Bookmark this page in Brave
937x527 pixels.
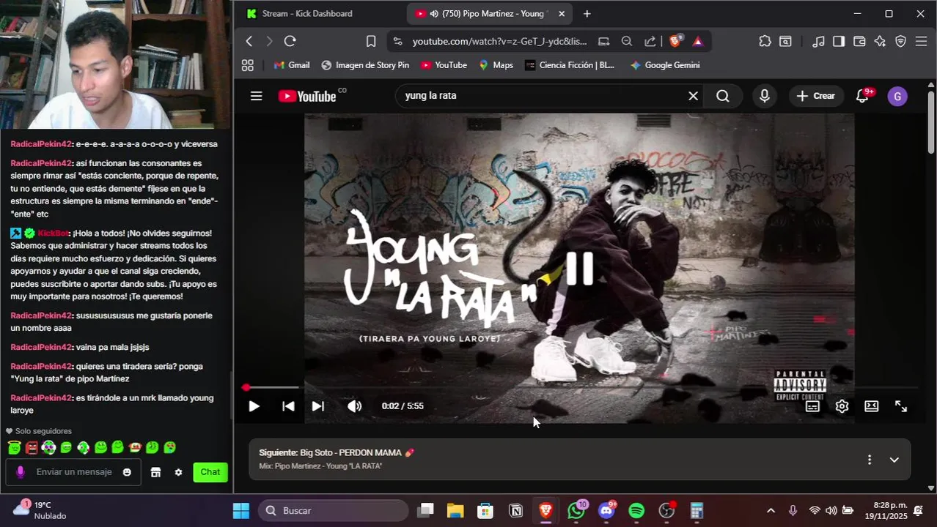371,42
